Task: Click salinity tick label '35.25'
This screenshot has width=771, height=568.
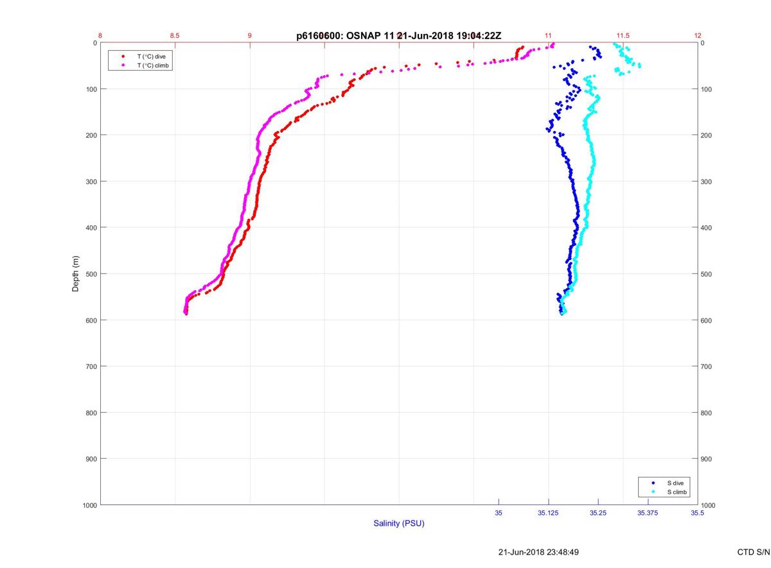Action: point(598,513)
